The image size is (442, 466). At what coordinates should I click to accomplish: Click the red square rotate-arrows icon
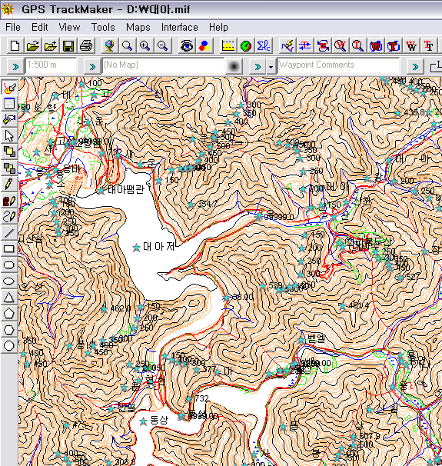point(323,46)
